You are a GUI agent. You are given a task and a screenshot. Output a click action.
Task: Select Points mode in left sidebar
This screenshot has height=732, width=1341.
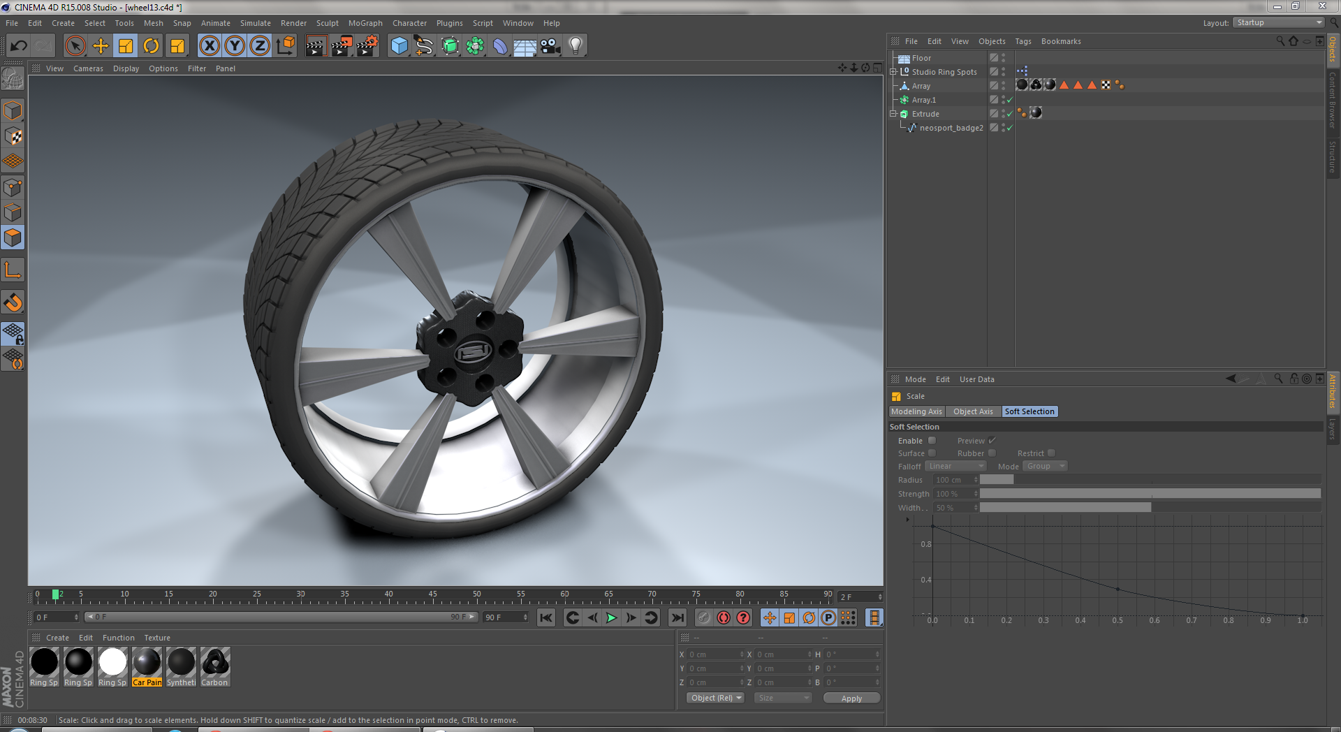pyautogui.click(x=13, y=187)
